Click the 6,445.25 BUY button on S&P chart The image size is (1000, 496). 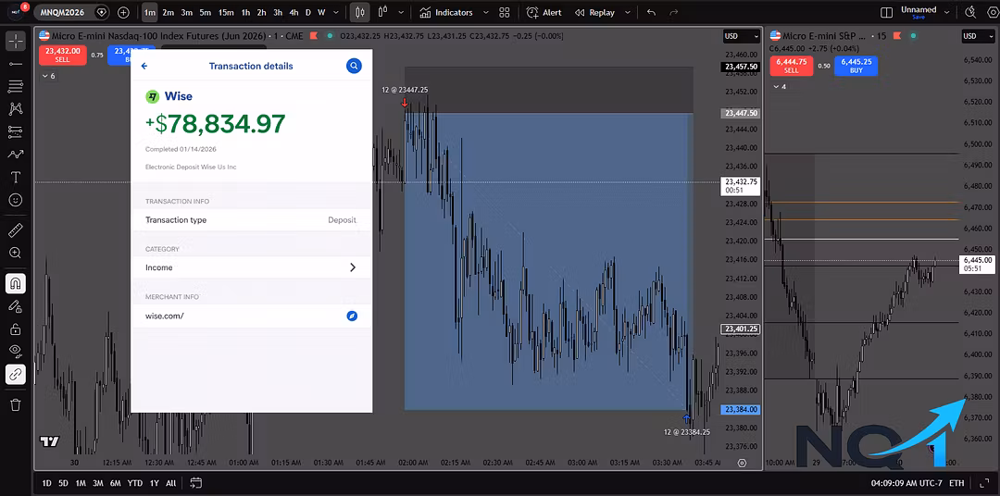(x=856, y=66)
